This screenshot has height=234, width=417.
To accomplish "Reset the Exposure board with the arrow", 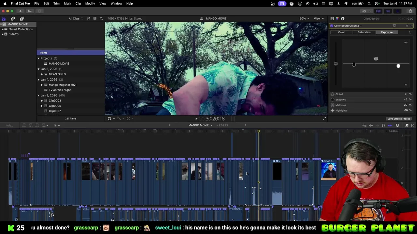I will (410, 32).
